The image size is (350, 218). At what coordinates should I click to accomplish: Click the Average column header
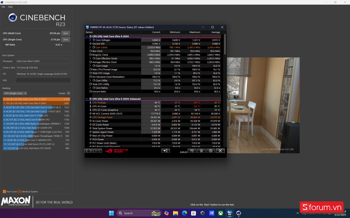[x=211, y=32]
